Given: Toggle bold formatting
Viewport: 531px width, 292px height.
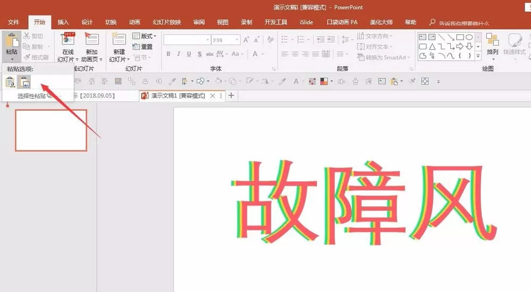Looking at the screenshot, I should (168, 54).
